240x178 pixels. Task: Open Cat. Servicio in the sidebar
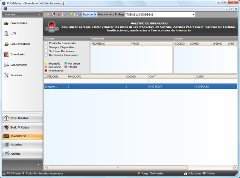pyautogui.click(x=15, y=65)
